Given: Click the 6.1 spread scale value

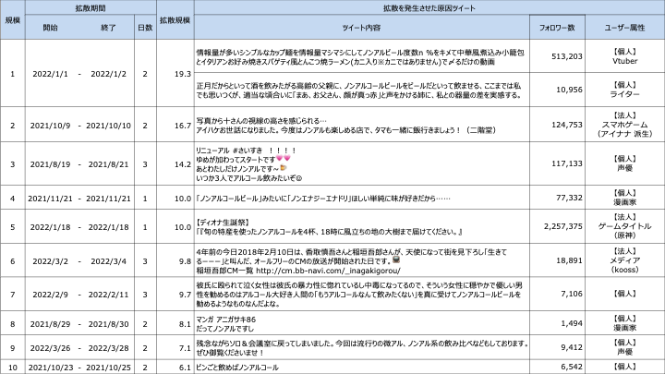Looking at the screenshot, I should point(185,368).
